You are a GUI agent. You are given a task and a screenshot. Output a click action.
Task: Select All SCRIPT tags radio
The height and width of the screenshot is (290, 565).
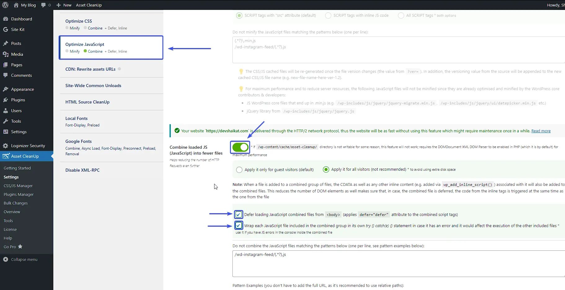pos(401,15)
